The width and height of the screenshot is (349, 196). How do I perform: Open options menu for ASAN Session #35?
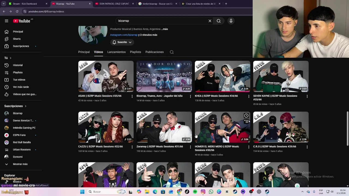coord(132,96)
